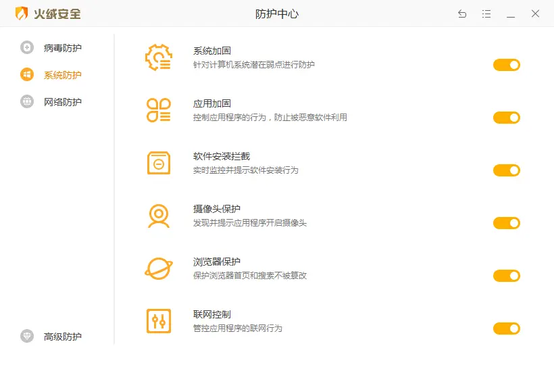Switch to the 病毒防护 tab
This screenshot has height=365, width=554.
(62, 48)
